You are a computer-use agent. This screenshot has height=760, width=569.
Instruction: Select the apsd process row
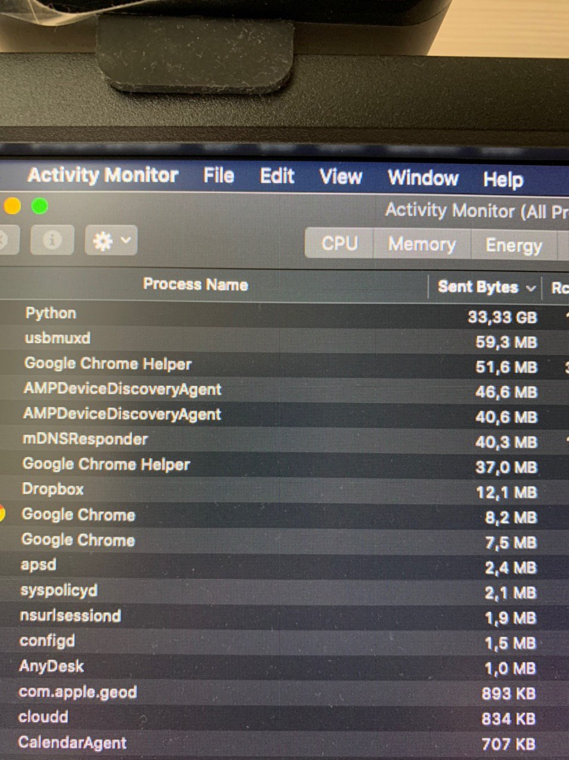click(x=284, y=566)
